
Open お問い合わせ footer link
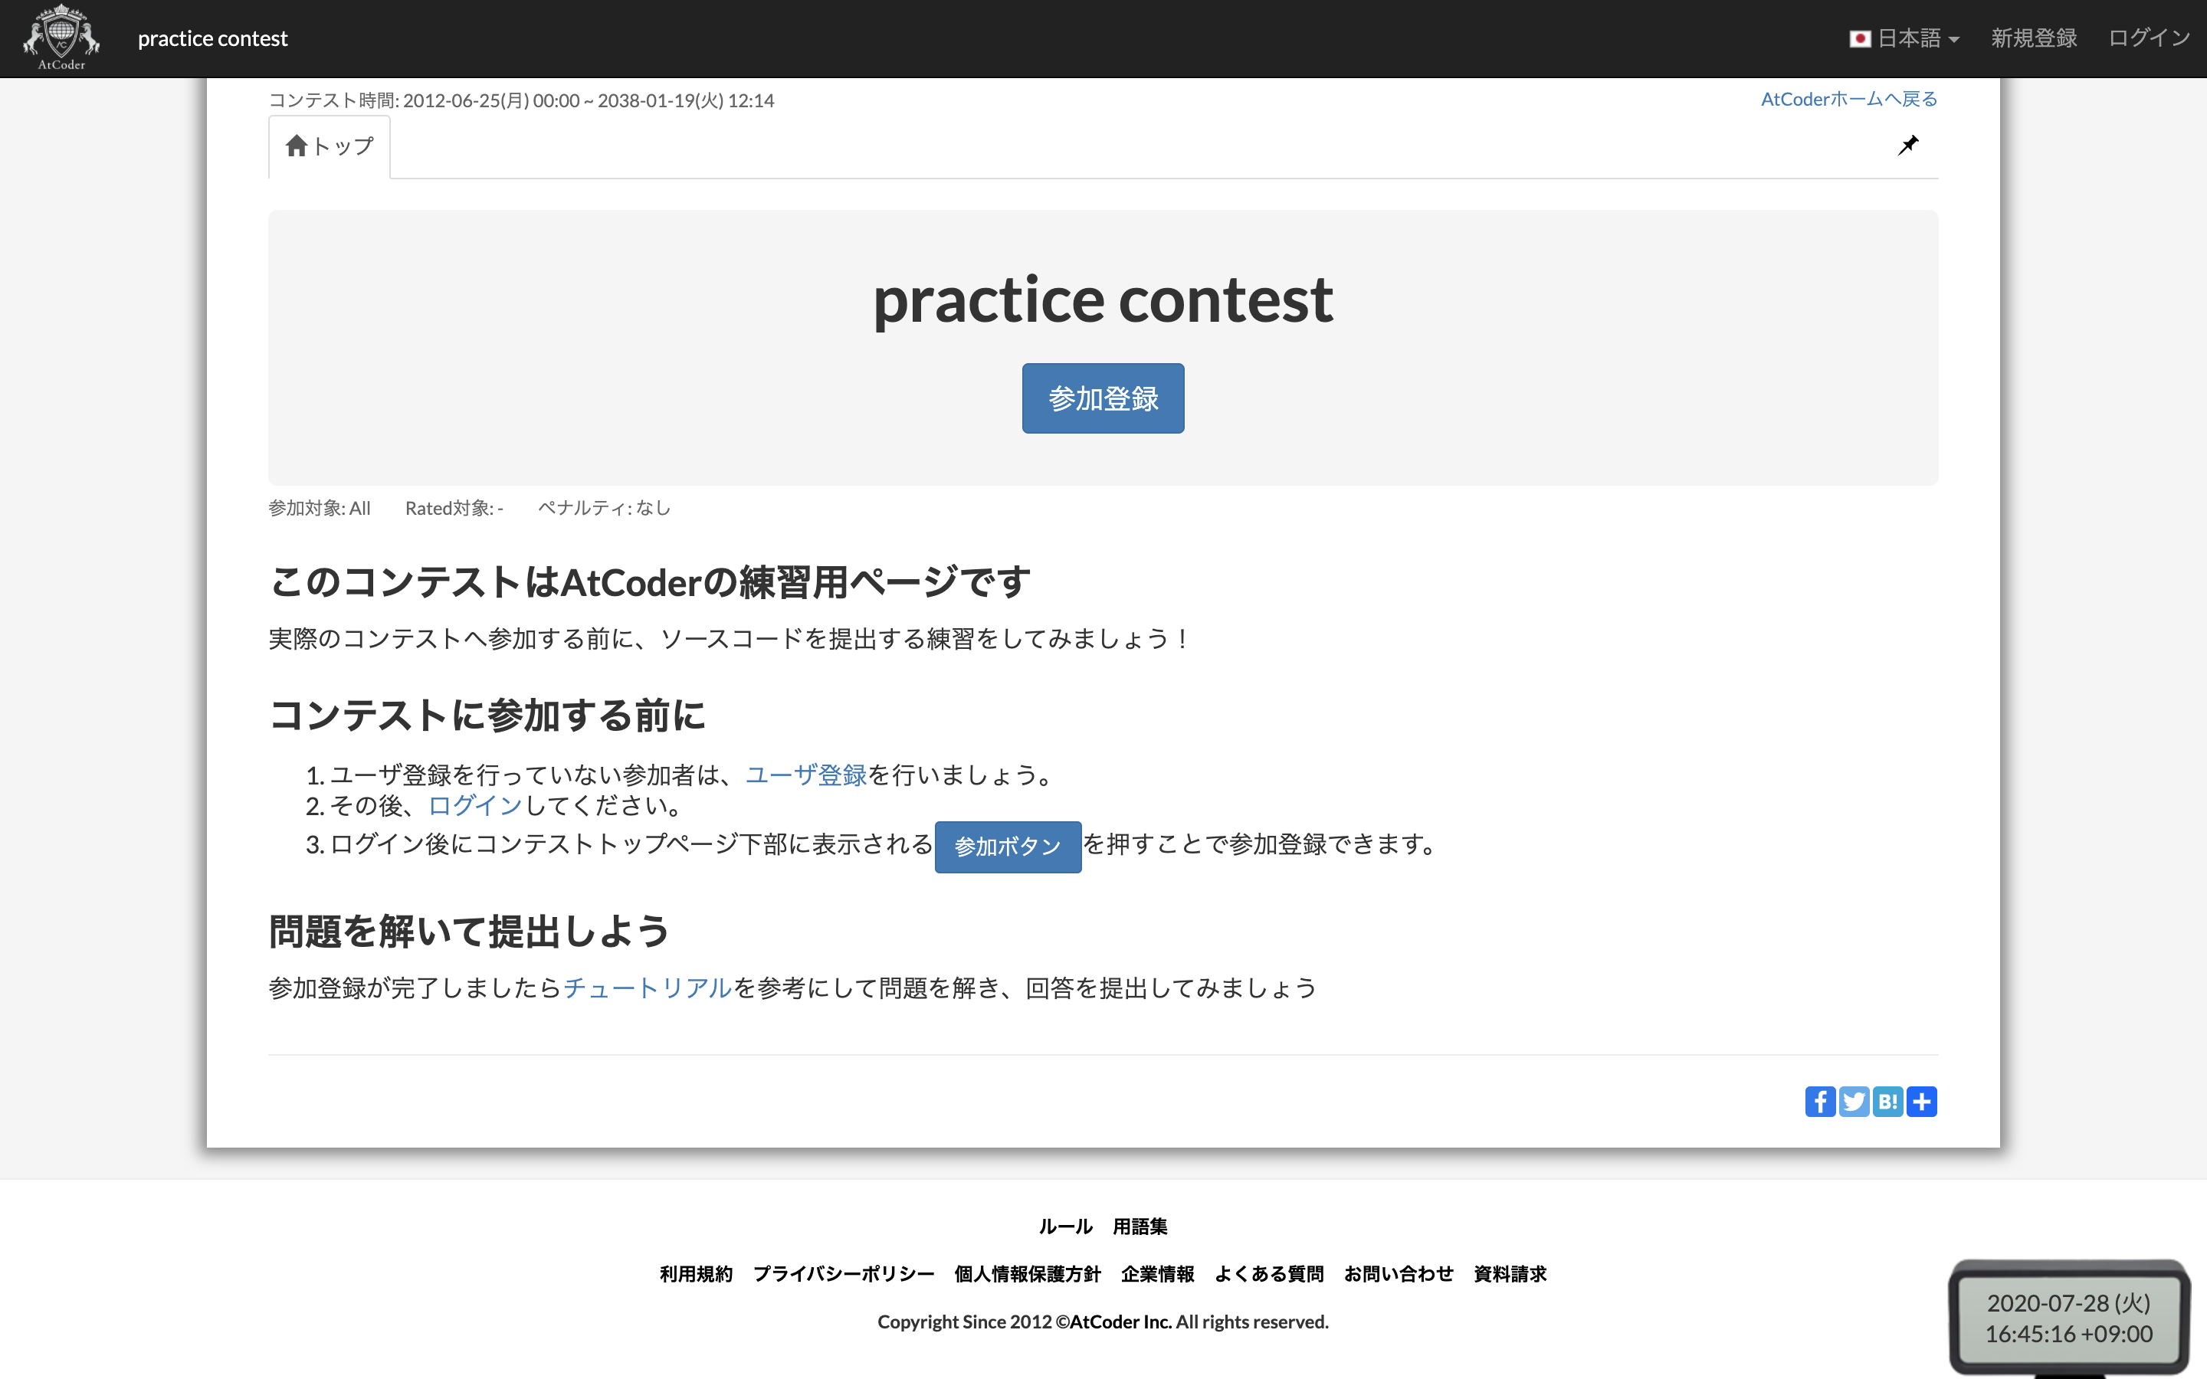(1398, 1274)
